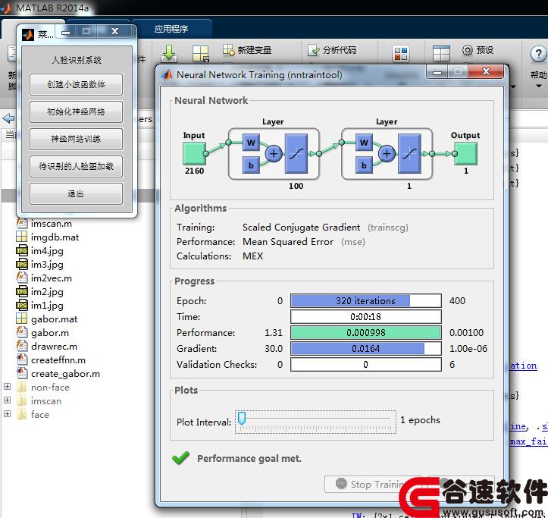Image resolution: width=548 pixels, height=518 pixels.
Task: Select imscan.m file icon
Action: pyautogui.click(x=21, y=223)
